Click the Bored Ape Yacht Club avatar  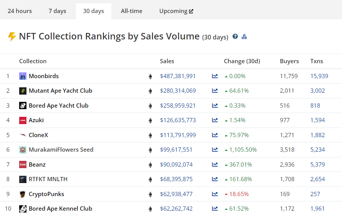[23, 106]
